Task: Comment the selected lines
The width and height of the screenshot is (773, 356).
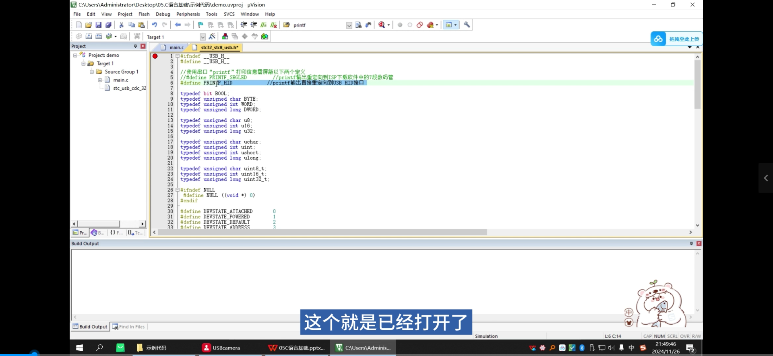Action: coord(263,25)
